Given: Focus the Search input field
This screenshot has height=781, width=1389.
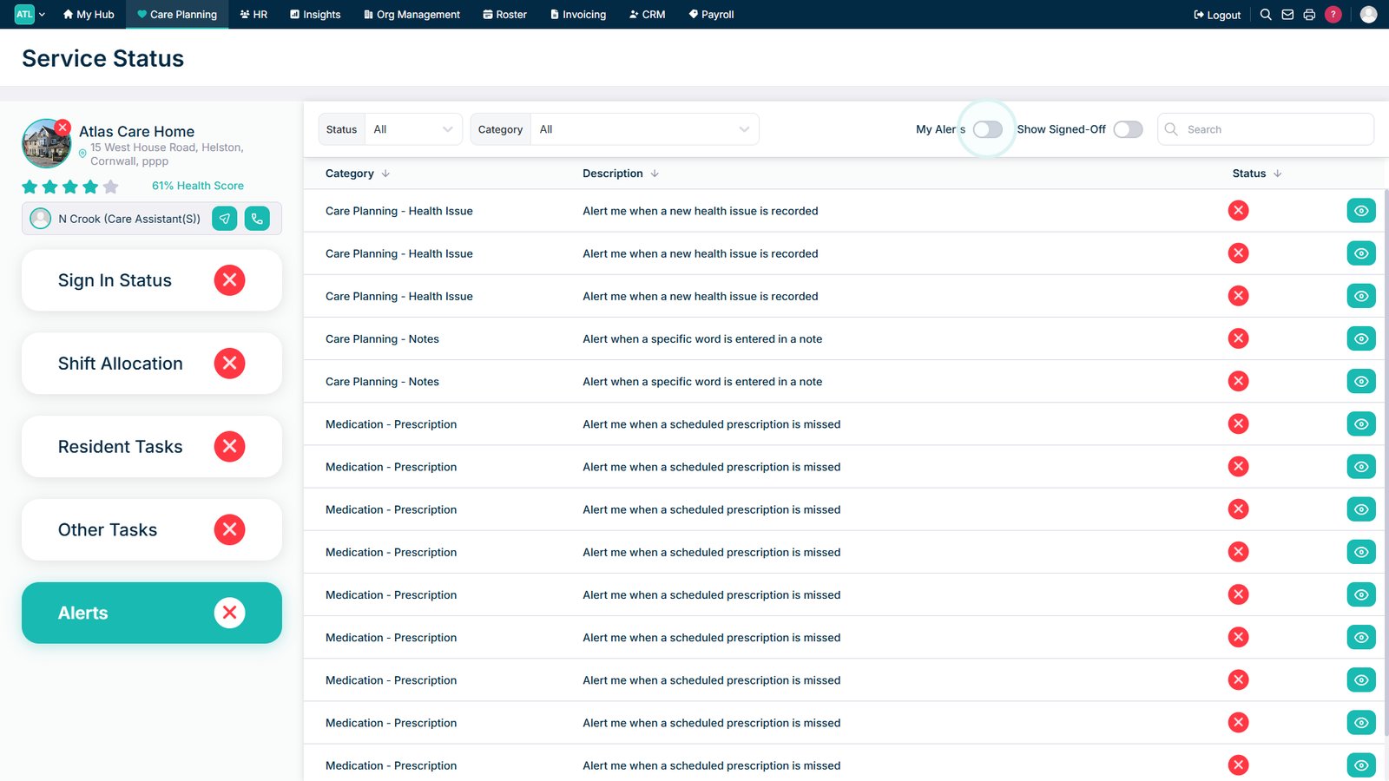Looking at the screenshot, I should click(x=1265, y=129).
